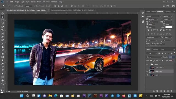This screenshot has height=99, width=176.
Task: Open the File menu
Action: point(7,2)
